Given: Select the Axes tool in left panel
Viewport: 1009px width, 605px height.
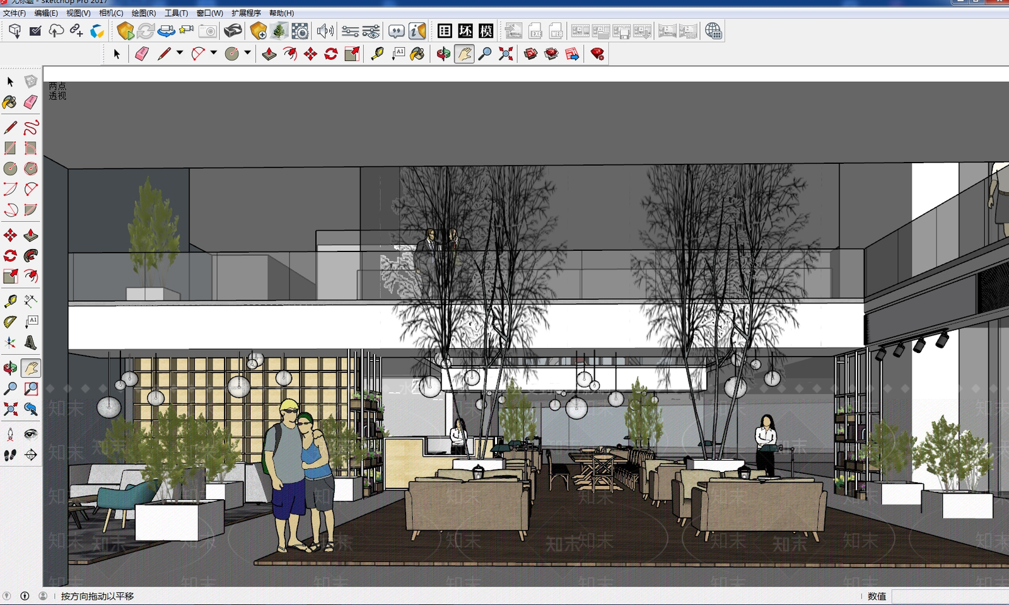Looking at the screenshot, I should tap(10, 342).
